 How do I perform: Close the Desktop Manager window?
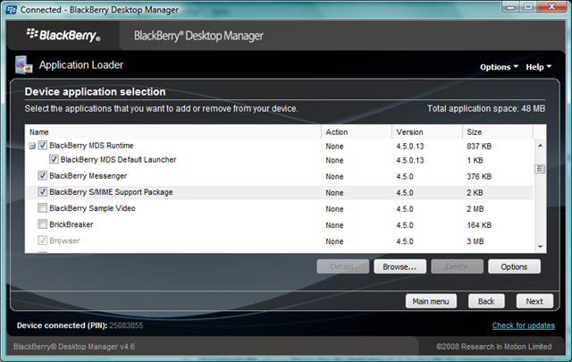pos(552,7)
